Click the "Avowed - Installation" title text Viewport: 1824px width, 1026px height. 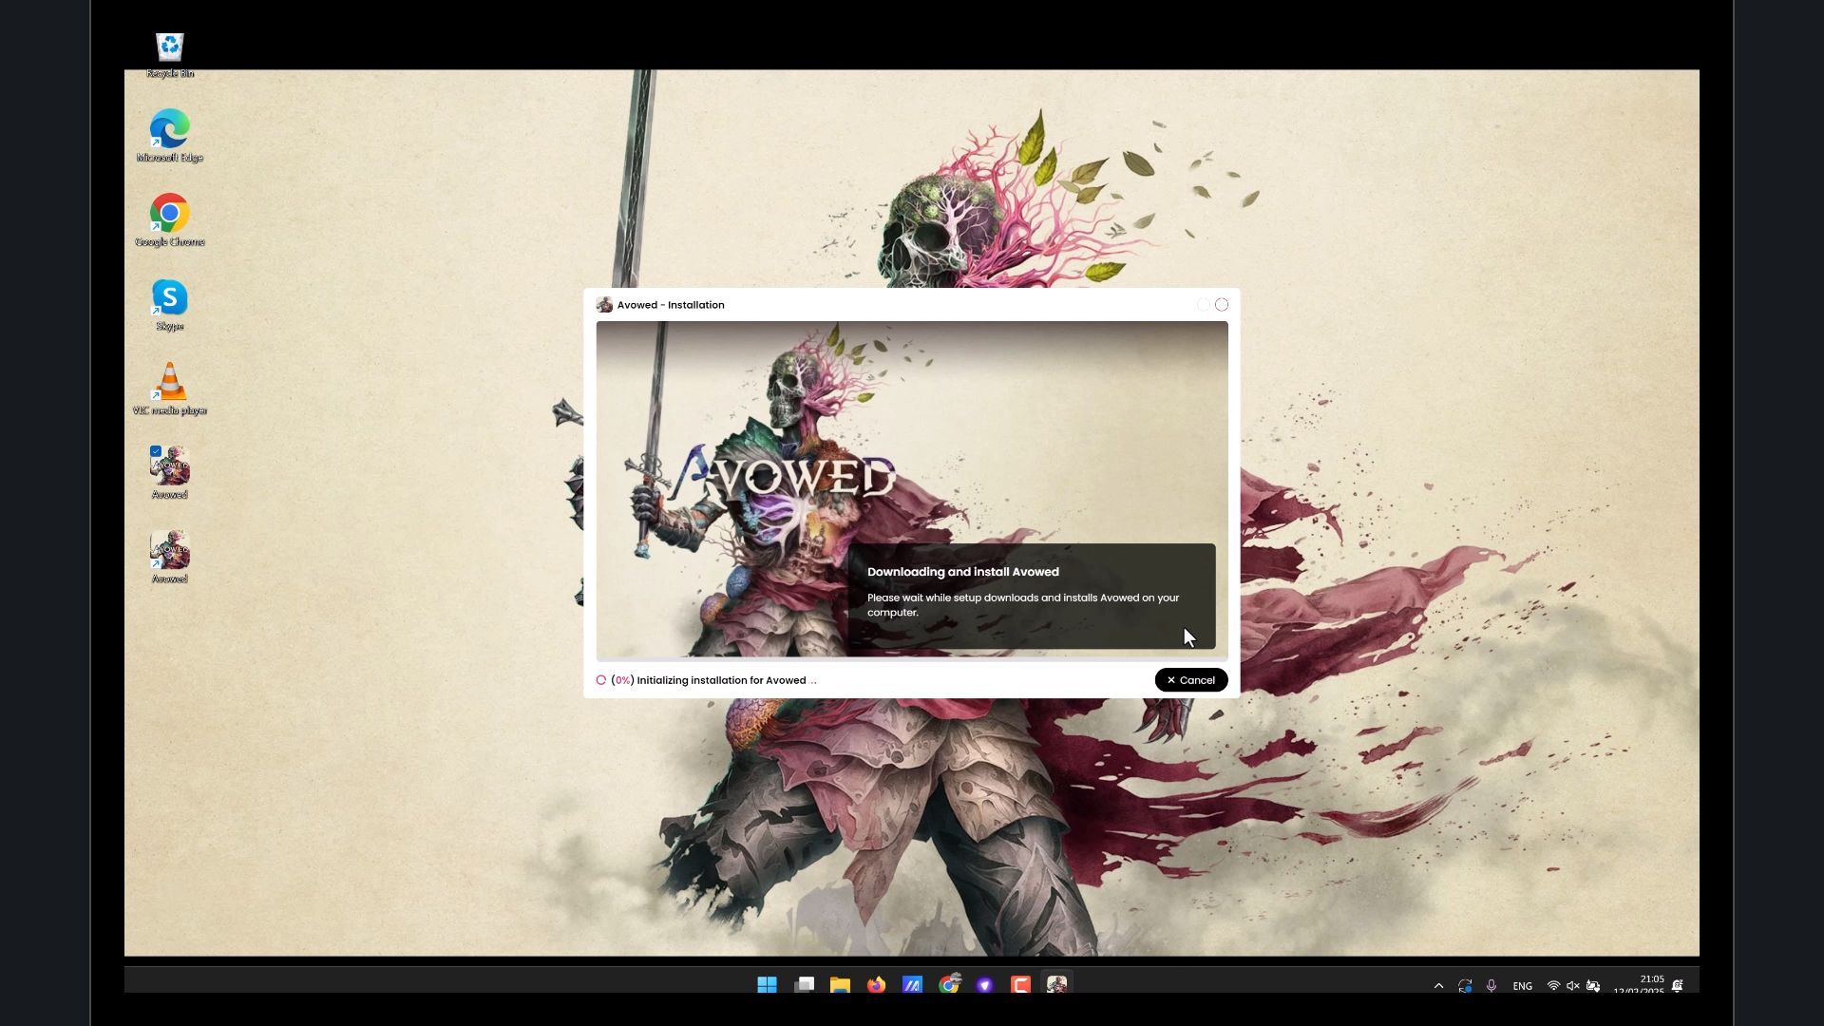tap(671, 305)
